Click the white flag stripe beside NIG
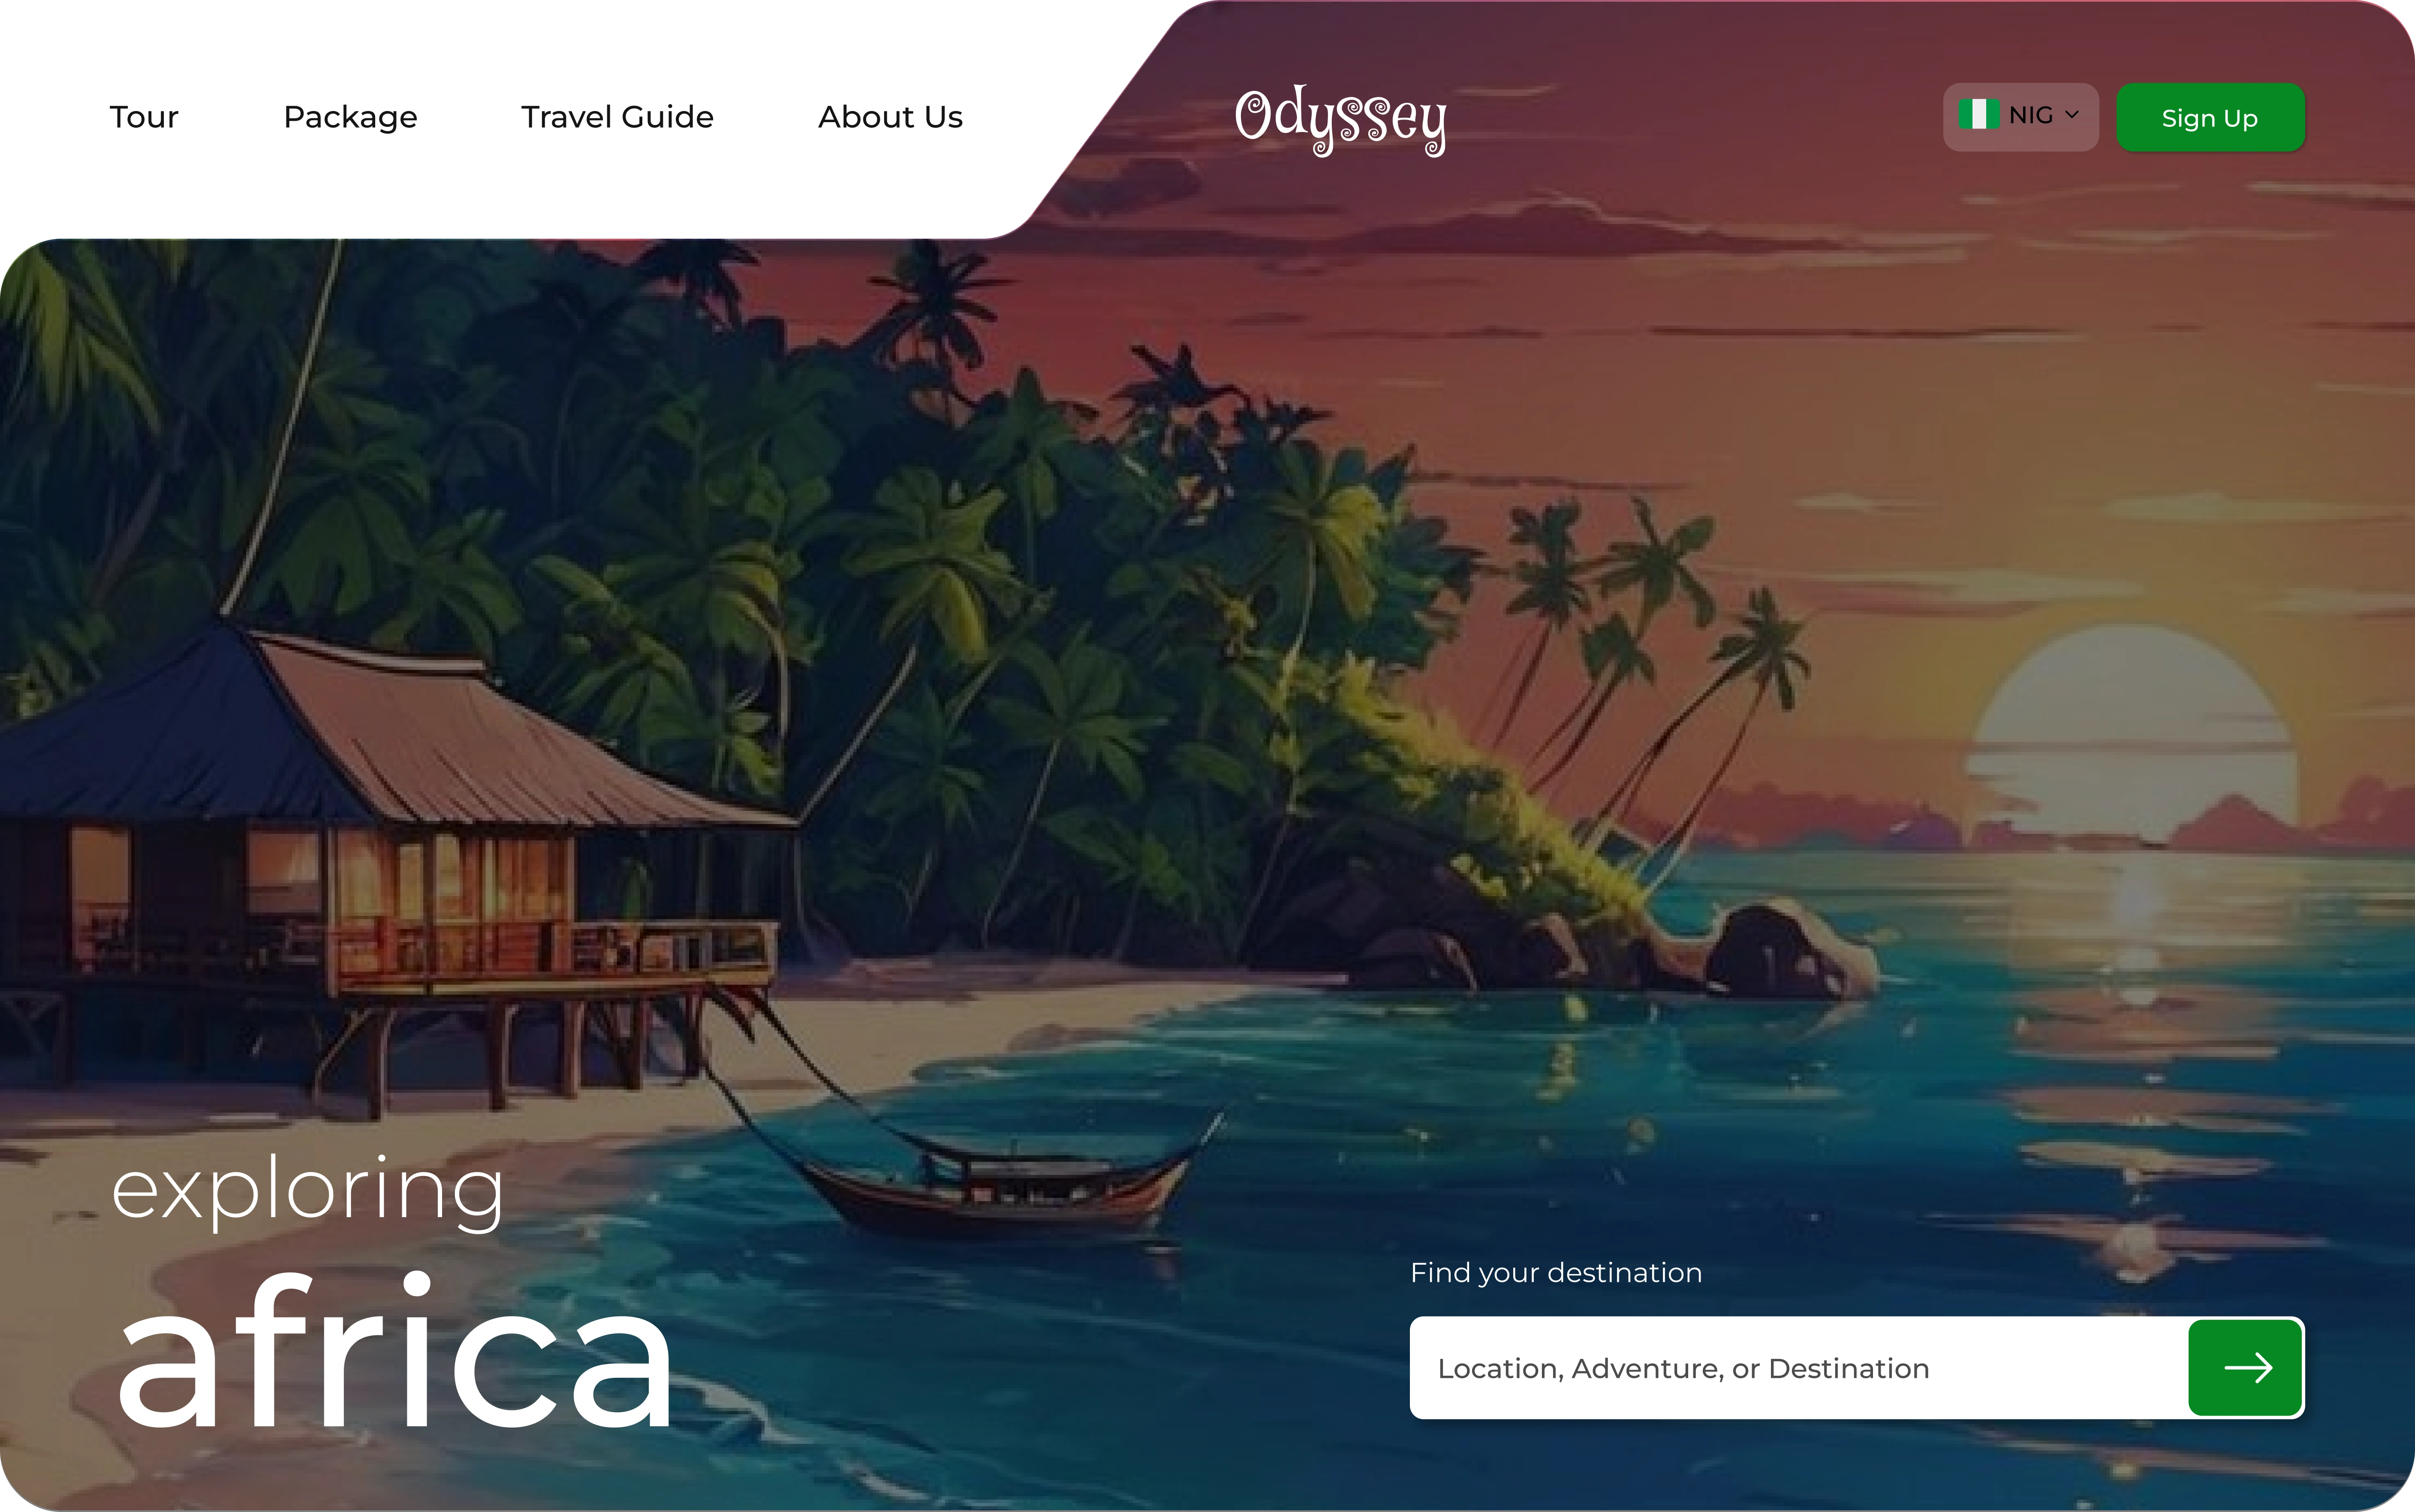The width and height of the screenshot is (2415, 1512). 1979,115
